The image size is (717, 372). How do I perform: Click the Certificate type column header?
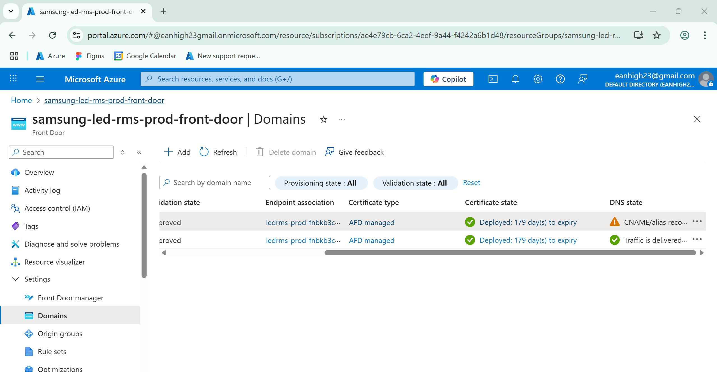click(373, 202)
